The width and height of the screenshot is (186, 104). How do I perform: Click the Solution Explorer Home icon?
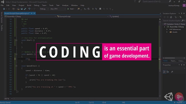(x=171, y=17)
